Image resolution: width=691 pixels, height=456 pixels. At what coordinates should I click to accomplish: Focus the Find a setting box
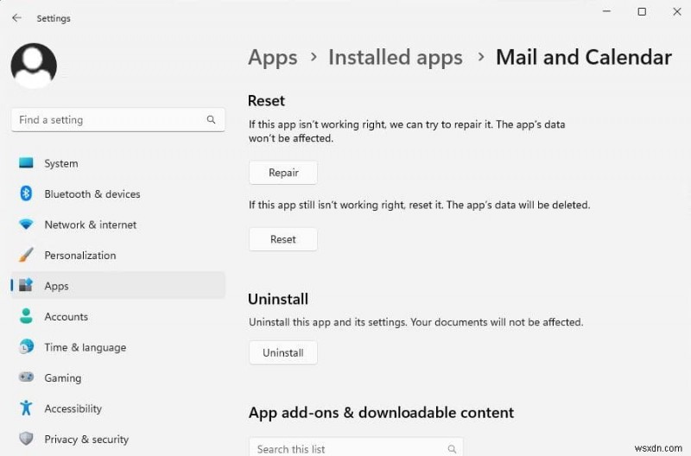(x=118, y=120)
